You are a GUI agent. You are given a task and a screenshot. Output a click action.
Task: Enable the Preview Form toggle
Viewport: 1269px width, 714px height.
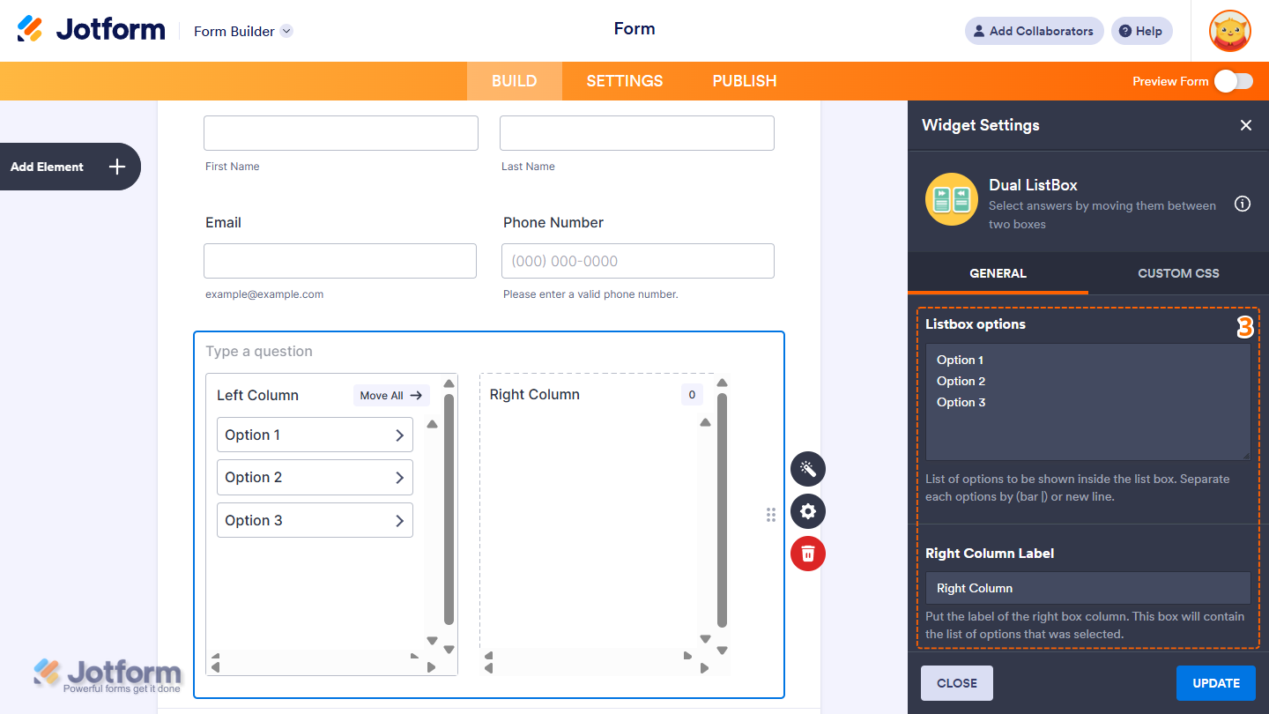(1234, 80)
